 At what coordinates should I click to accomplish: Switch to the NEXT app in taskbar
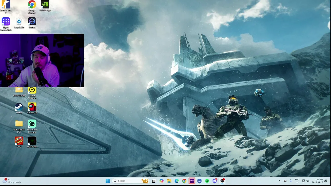192,181
